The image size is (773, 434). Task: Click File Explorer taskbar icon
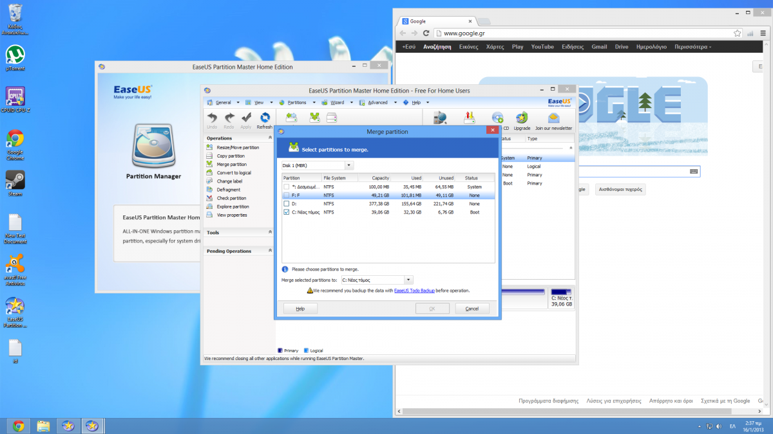pyautogui.click(x=43, y=426)
